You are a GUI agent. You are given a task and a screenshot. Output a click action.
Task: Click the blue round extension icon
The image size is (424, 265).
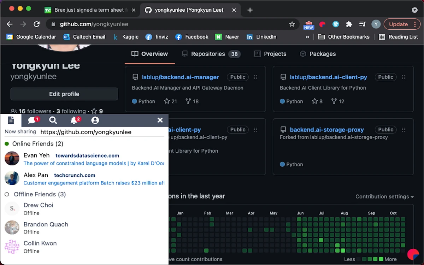[x=336, y=24]
